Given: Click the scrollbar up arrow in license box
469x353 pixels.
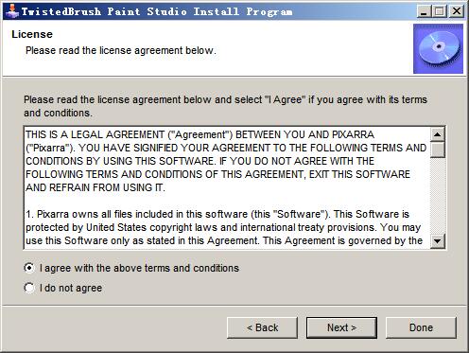Looking at the screenshot, I should click(x=438, y=134).
